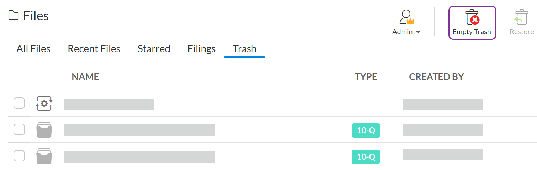Open the Filings tab

pos(201,49)
